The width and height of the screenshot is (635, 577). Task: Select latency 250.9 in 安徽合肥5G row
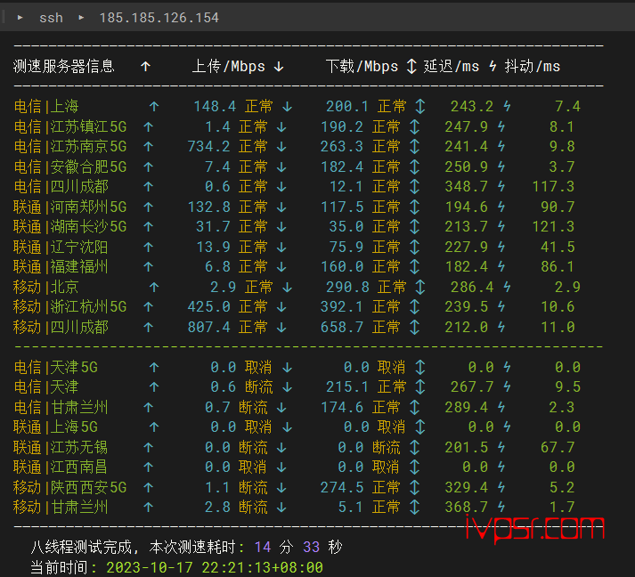pos(466,167)
